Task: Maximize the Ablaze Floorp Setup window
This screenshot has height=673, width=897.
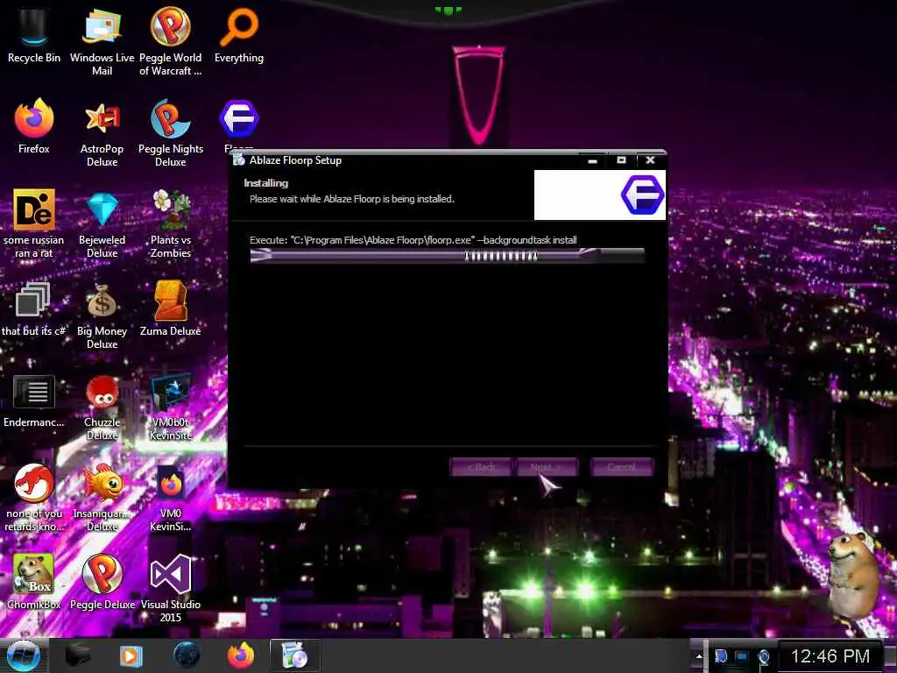Action: point(621,160)
